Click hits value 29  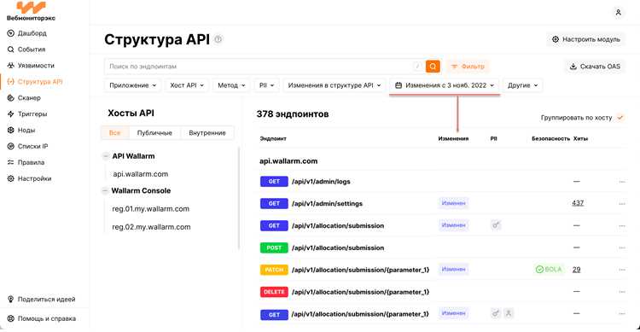tap(576, 270)
